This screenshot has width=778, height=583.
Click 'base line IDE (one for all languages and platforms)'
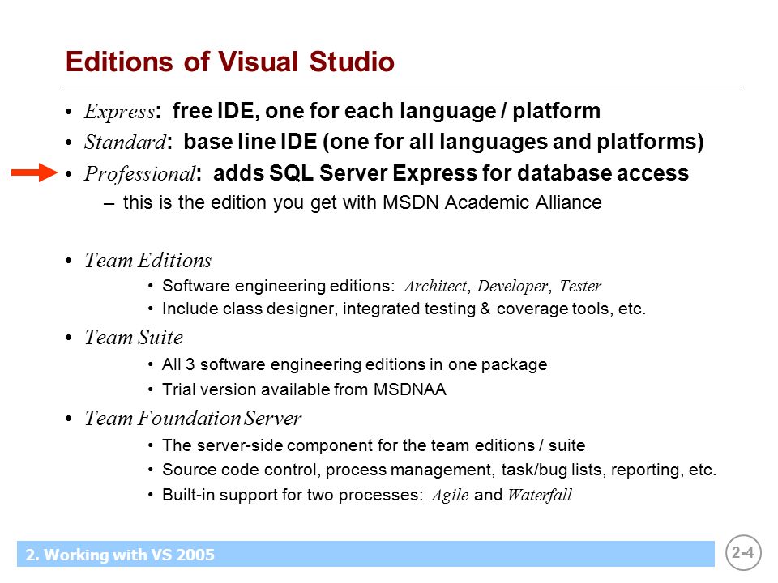point(443,142)
